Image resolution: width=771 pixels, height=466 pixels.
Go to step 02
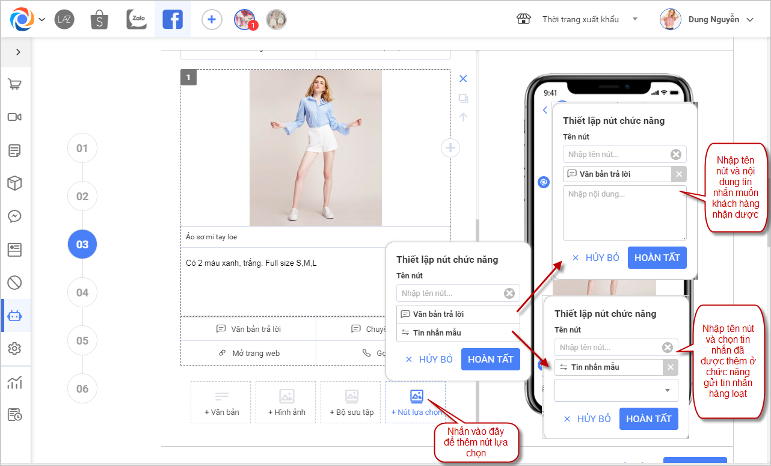pos(82,197)
